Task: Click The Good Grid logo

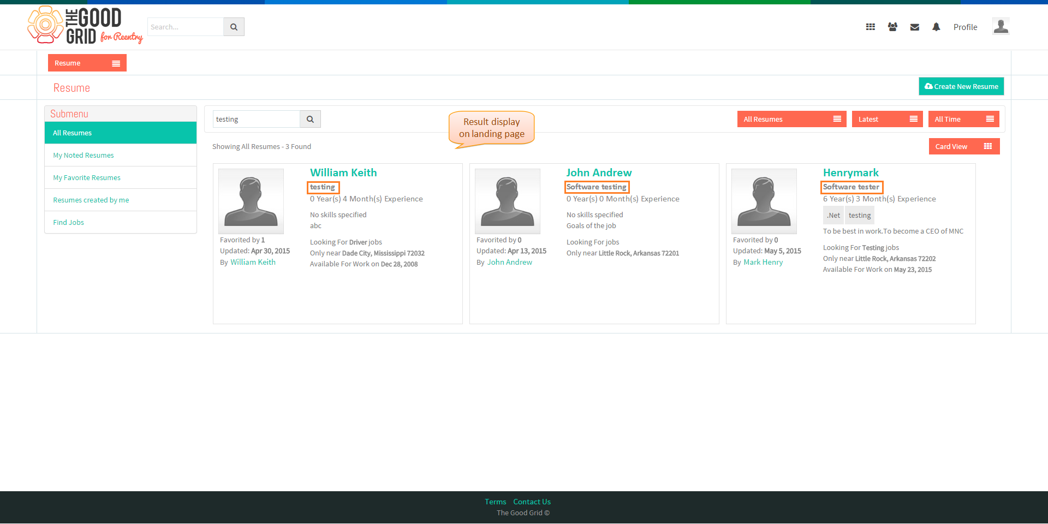Action: coord(85,25)
